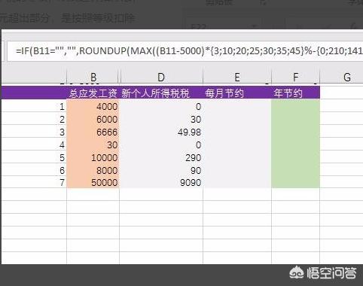The image size is (363, 286).
Task: Select column D header
Action: click(161, 77)
